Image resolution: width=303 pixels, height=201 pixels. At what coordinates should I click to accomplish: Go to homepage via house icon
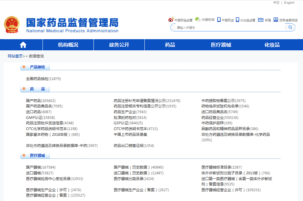tap(23, 45)
